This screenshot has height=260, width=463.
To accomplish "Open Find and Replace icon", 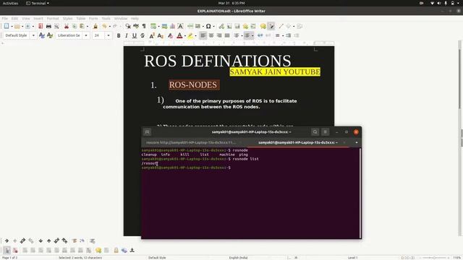I will (x=128, y=26).
